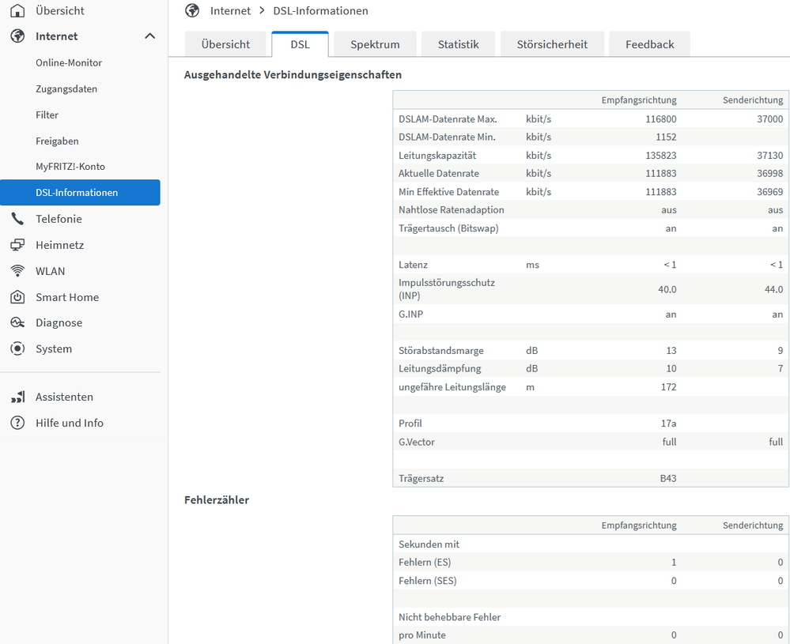Click Min Effektive Datenrate send value 36969
The height and width of the screenshot is (644, 790).
pos(769,192)
